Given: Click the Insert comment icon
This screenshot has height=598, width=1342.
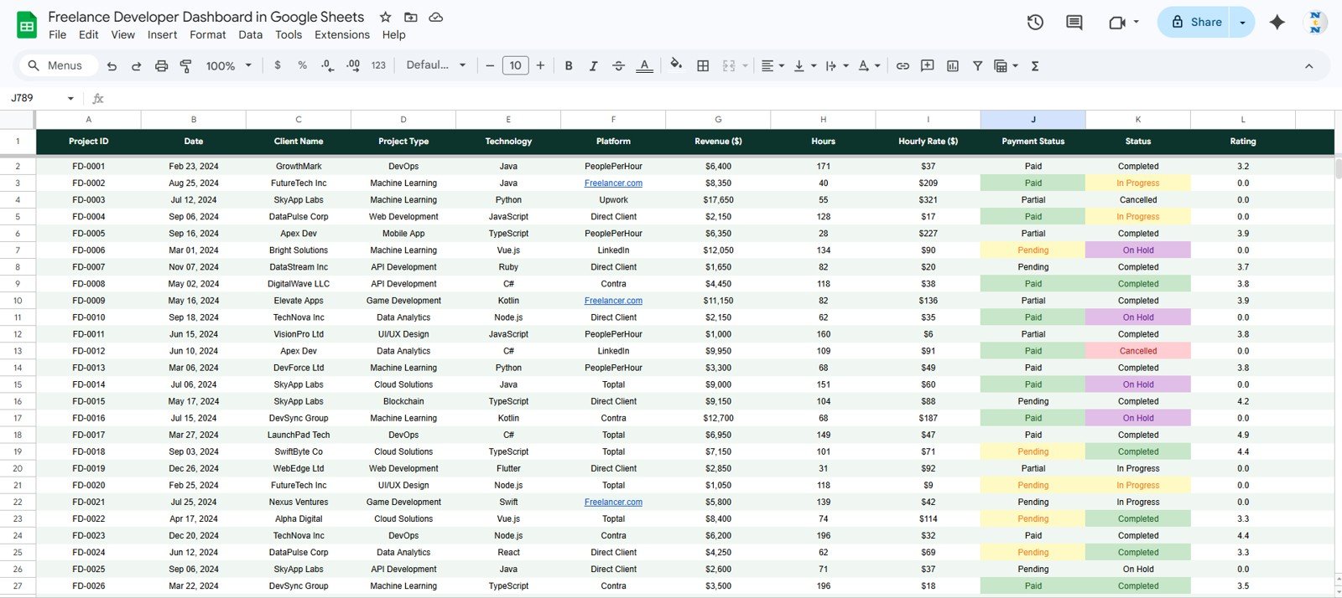Looking at the screenshot, I should pos(928,66).
